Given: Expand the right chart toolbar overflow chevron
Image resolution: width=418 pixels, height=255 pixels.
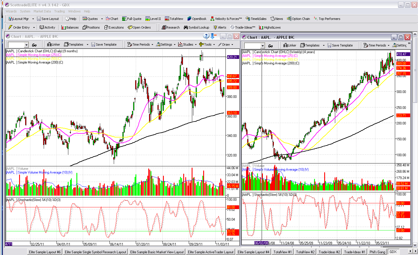Looking at the screenshot, I should 409,43.
